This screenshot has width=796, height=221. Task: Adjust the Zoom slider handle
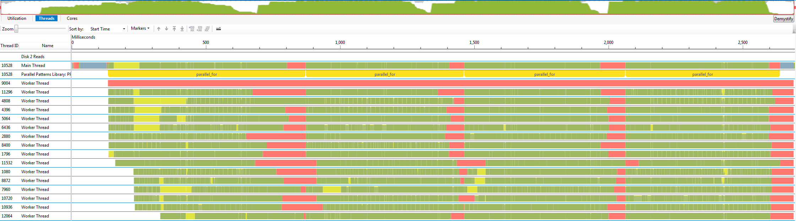16,29
